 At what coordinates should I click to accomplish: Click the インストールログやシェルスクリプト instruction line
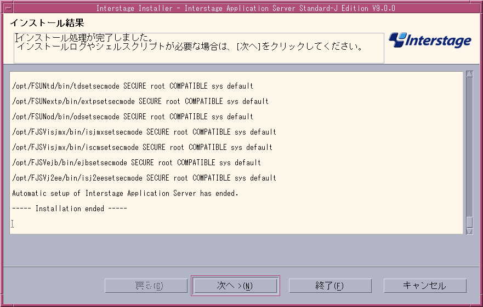[190, 47]
